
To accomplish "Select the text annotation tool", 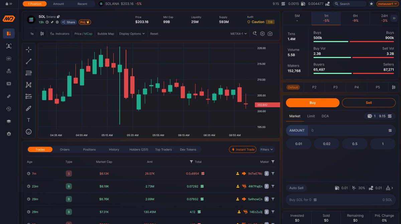I will (x=28, y=120).
